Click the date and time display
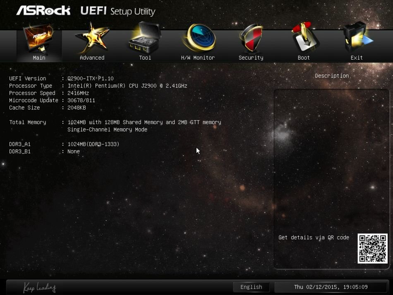 tap(331, 287)
